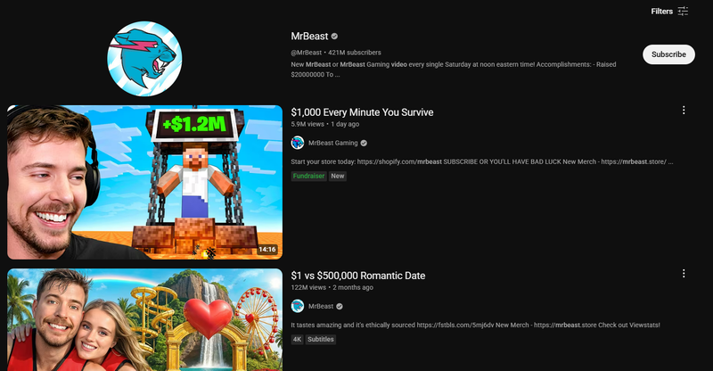The image size is (713, 371).
Task: Click '122M views • 2 months ago' text
Action: pos(332,287)
